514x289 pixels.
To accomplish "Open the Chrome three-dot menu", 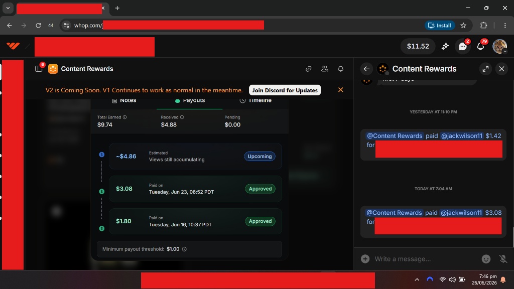I will click(x=505, y=25).
